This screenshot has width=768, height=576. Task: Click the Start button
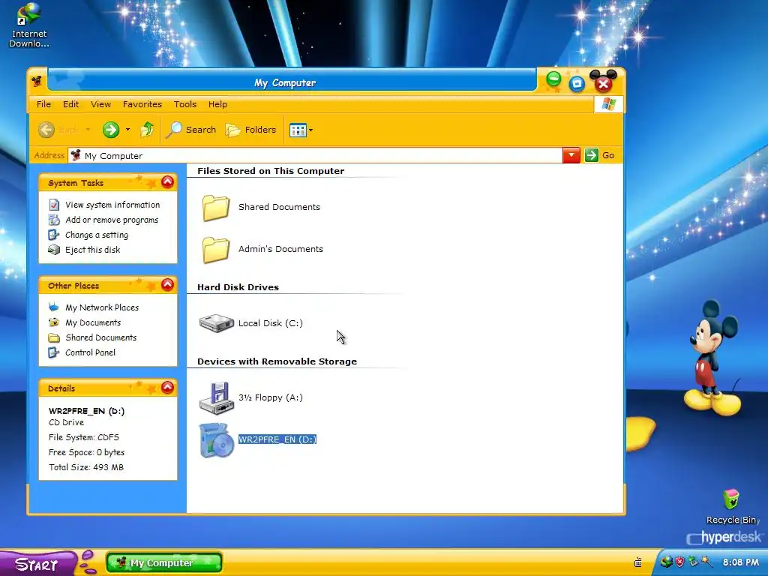[x=37, y=564]
